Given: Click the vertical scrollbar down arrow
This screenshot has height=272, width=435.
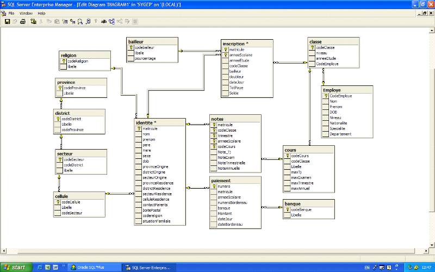Looking at the screenshot, I should 431,255.
